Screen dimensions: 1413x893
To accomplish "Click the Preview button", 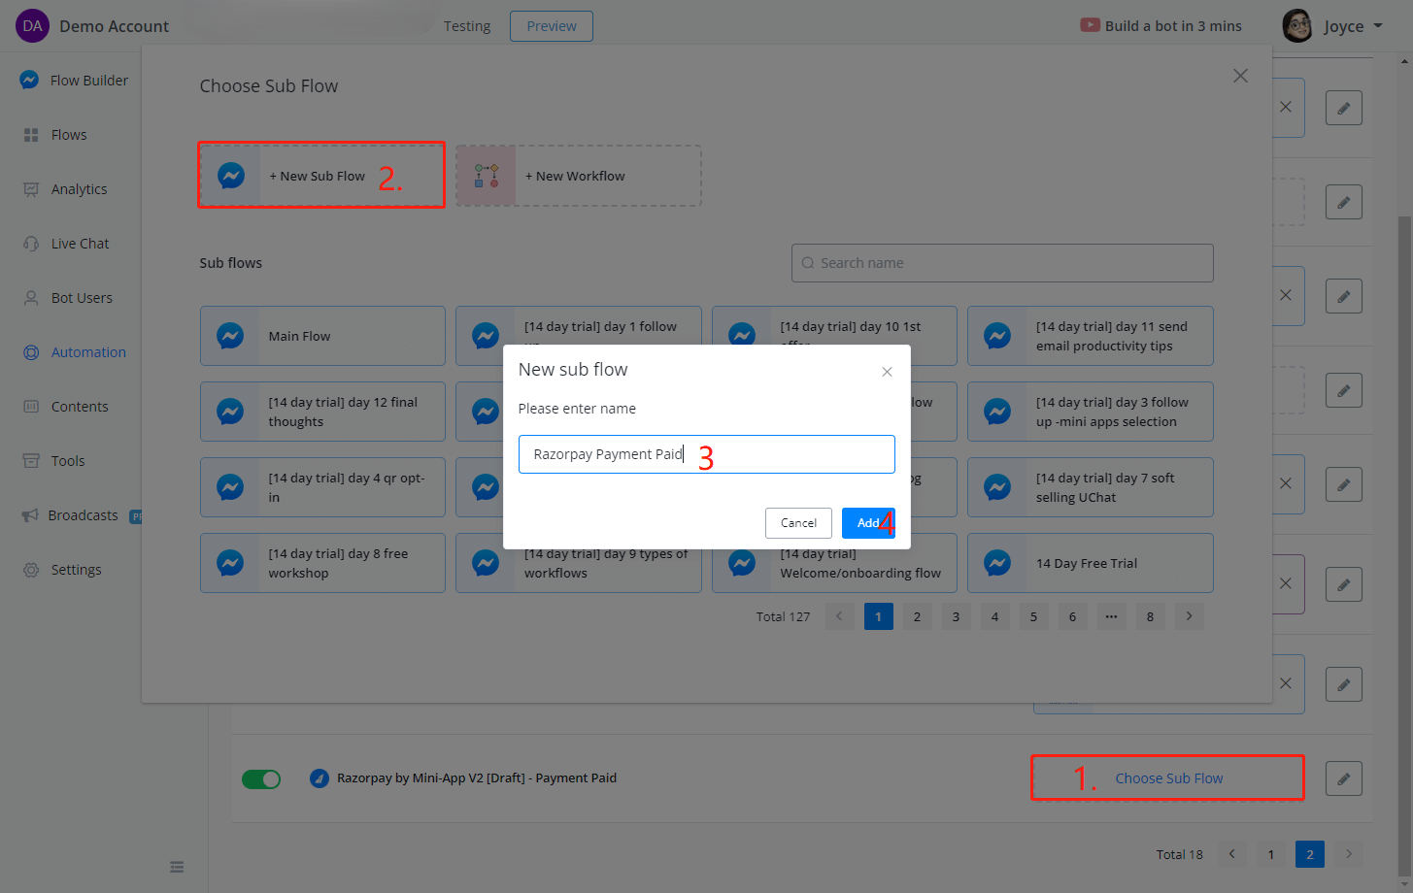I will coord(552,26).
